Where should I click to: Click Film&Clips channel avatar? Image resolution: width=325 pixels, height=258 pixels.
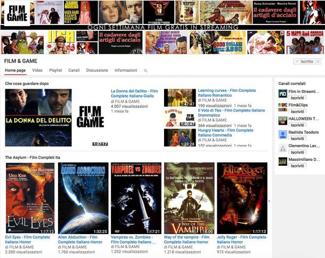point(283,107)
